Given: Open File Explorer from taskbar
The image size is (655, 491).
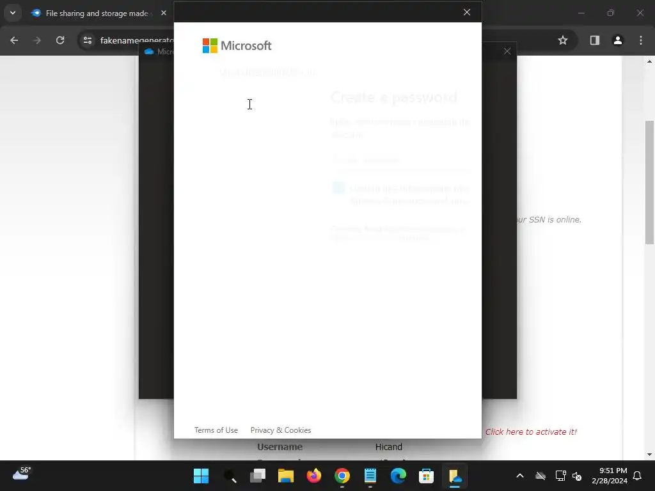Looking at the screenshot, I should coord(286,476).
